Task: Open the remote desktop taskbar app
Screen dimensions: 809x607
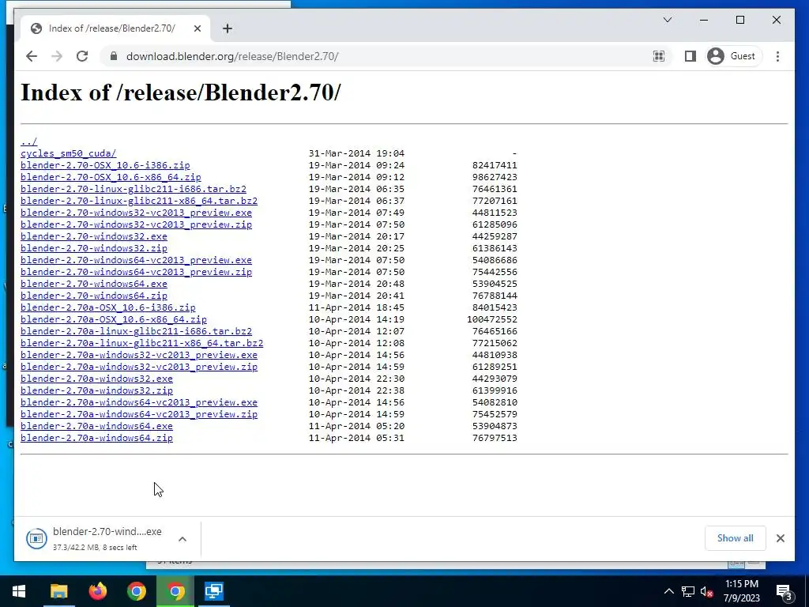Action: pyautogui.click(x=213, y=591)
